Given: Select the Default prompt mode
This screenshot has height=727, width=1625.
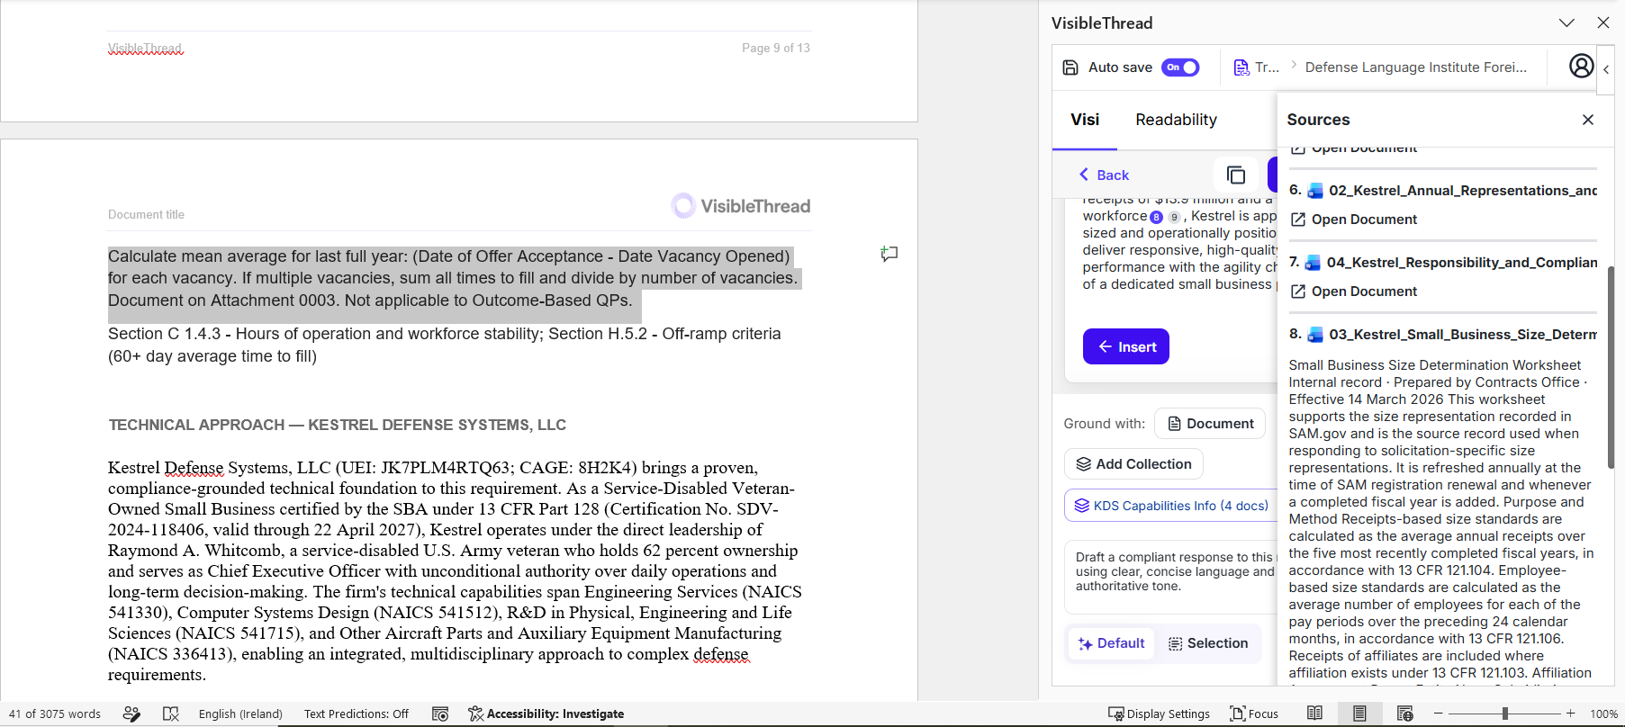Looking at the screenshot, I should click(x=1112, y=643).
